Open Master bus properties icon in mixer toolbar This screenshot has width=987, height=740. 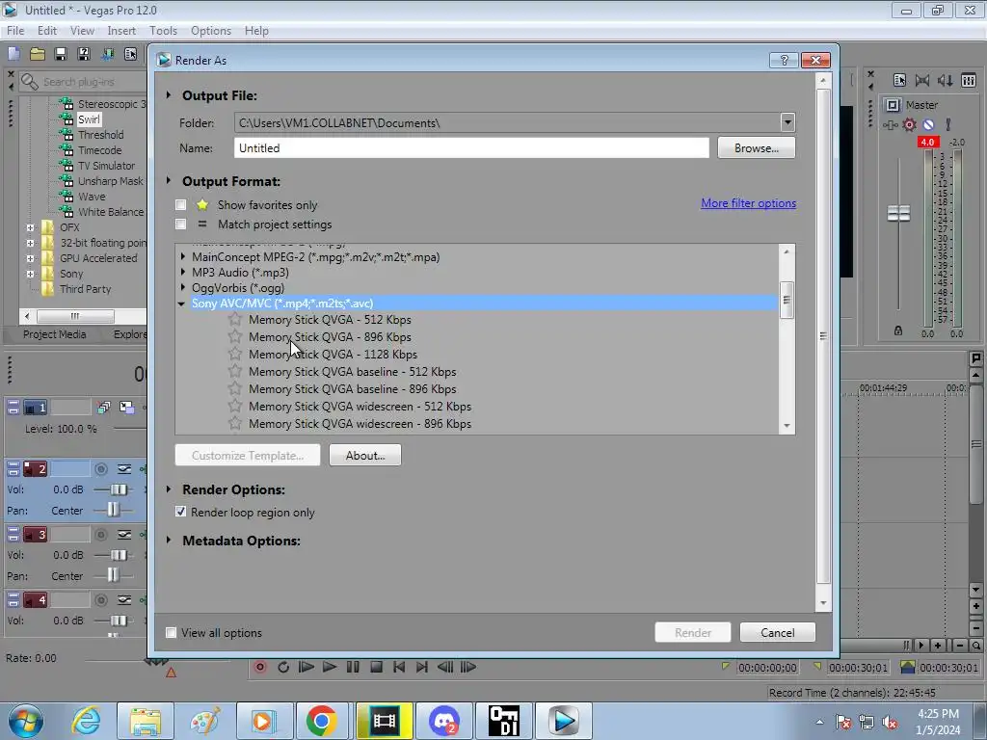tap(899, 80)
